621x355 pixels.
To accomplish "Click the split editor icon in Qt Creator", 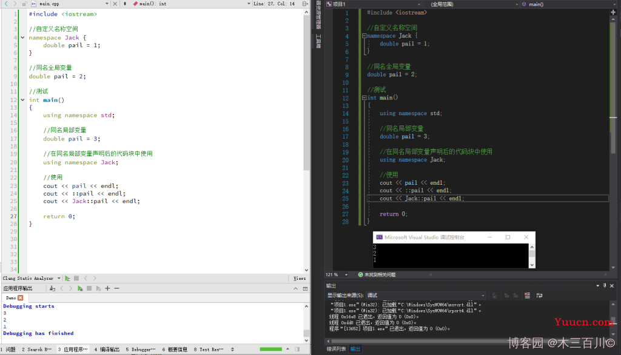I will tap(305, 4).
